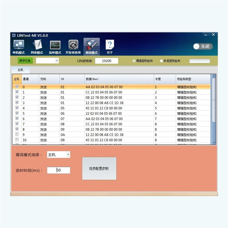
Task: Close the LINTest-MI window
Action: tap(213, 34)
